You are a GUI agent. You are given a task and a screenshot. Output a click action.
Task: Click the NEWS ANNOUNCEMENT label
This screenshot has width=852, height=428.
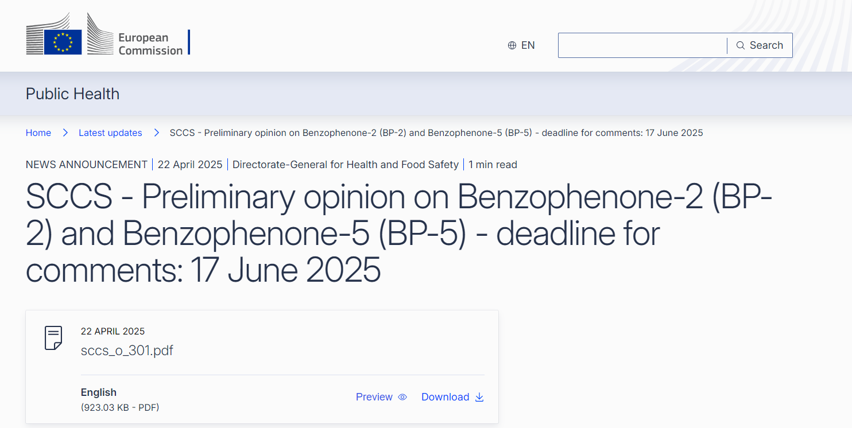point(87,165)
